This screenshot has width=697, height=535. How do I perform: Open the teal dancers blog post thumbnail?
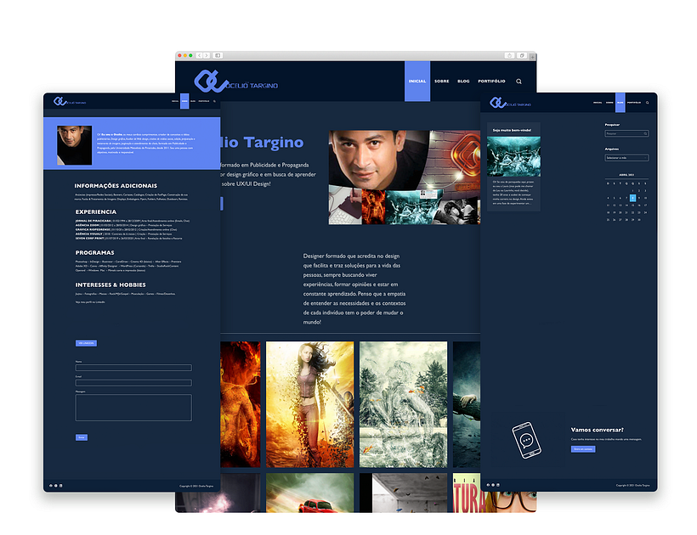[x=514, y=157]
